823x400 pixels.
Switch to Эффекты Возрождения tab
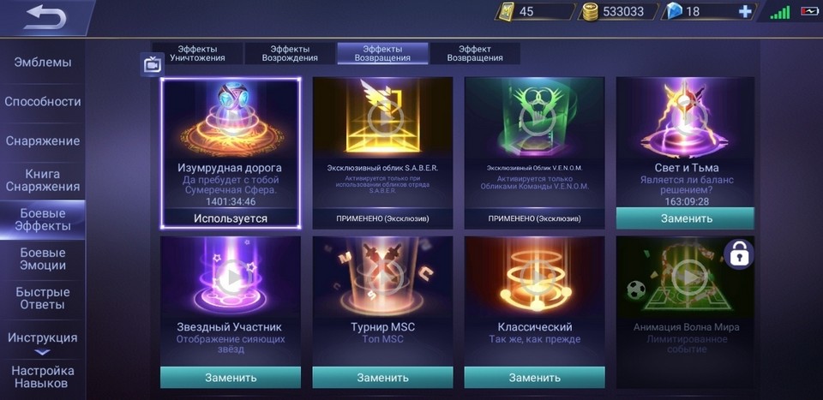tap(290, 53)
